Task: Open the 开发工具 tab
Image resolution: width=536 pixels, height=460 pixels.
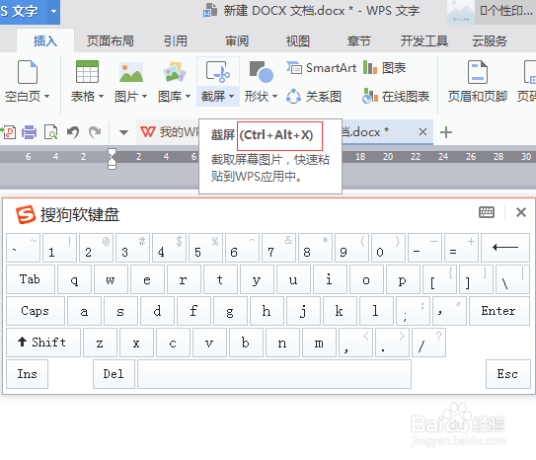Action: coord(424,41)
